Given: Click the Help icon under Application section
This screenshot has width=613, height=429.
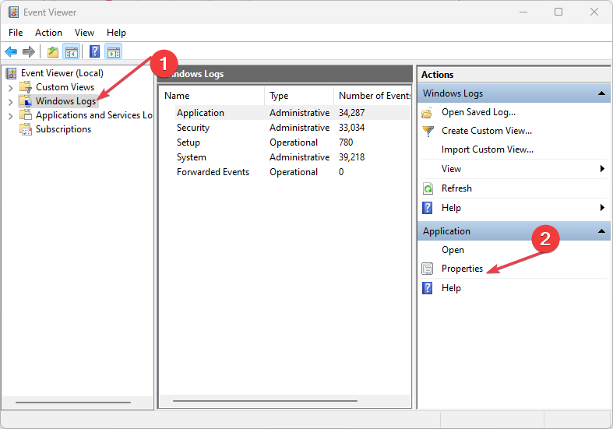Looking at the screenshot, I should tap(428, 288).
